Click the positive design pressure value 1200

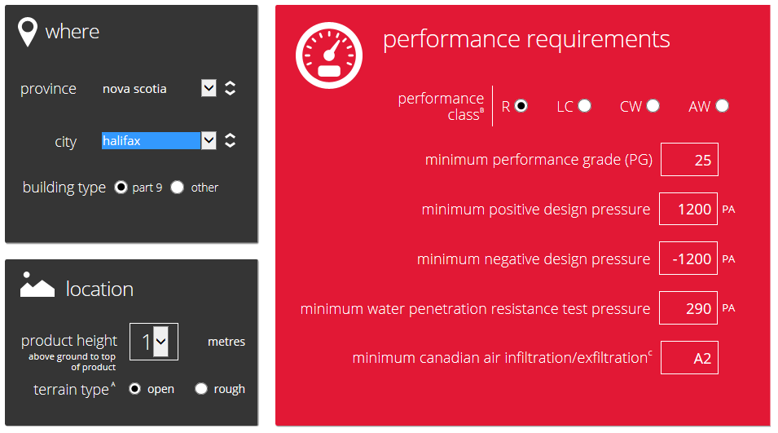[689, 210]
